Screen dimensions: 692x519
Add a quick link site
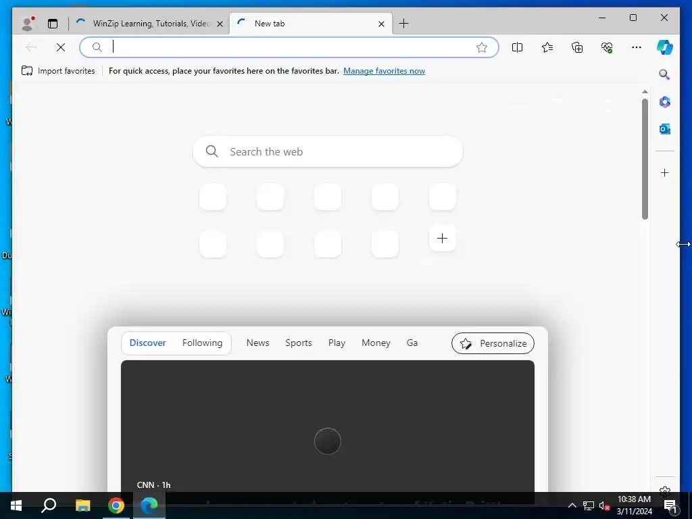(x=442, y=239)
